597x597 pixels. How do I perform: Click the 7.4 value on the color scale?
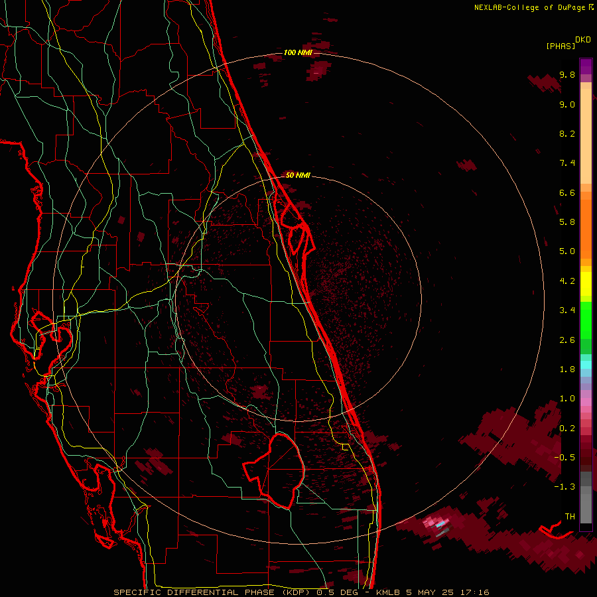(x=567, y=163)
